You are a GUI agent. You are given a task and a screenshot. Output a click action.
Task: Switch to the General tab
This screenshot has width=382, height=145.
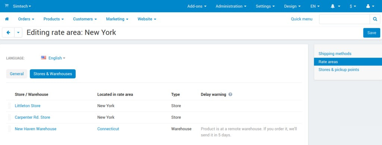pyautogui.click(x=17, y=74)
